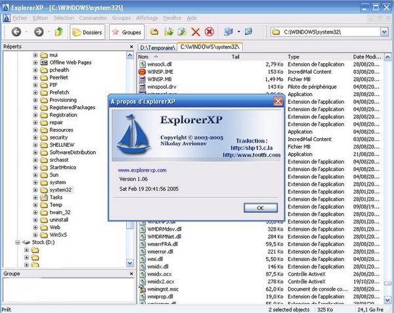Click the new folder toolbar icon

154,32
